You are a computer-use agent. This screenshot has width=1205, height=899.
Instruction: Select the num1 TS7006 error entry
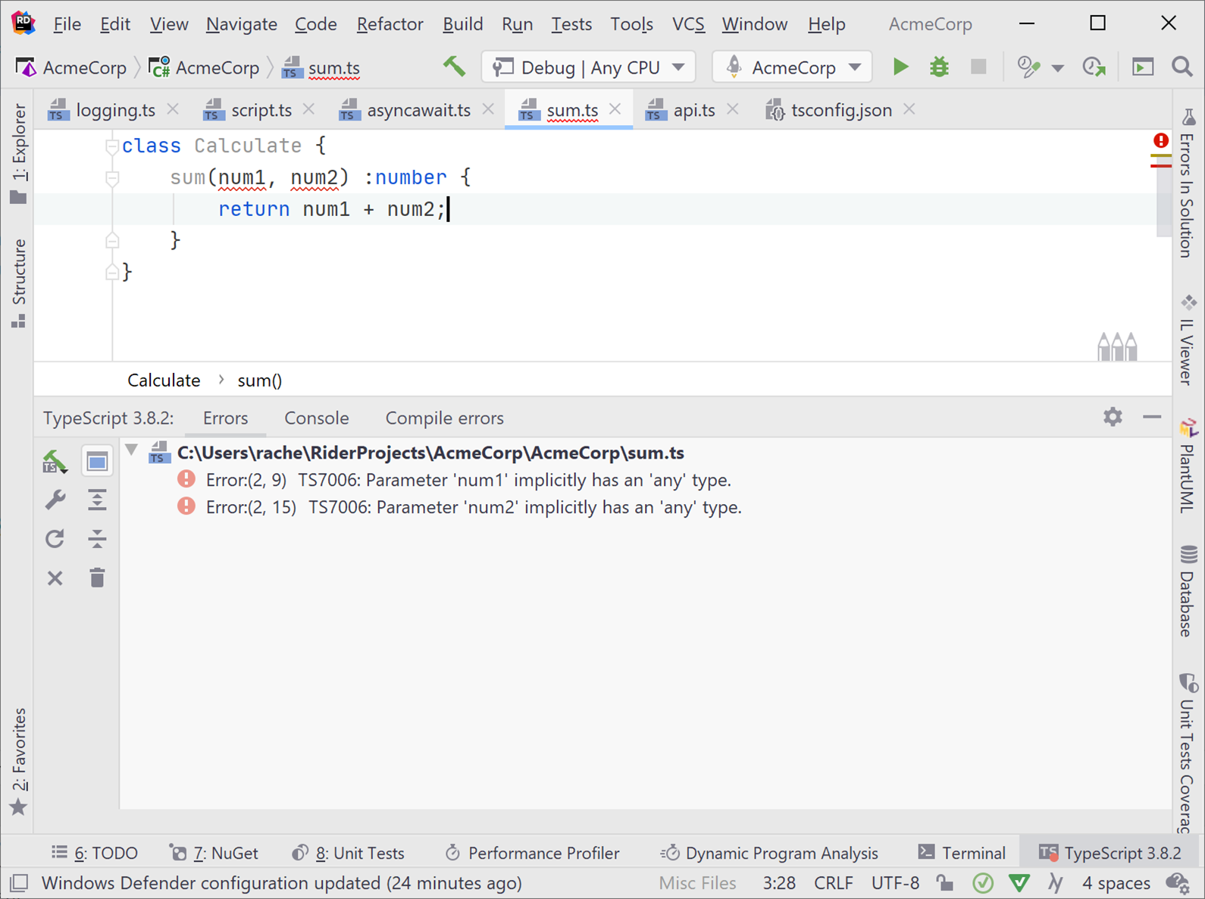tap(468, 481)
